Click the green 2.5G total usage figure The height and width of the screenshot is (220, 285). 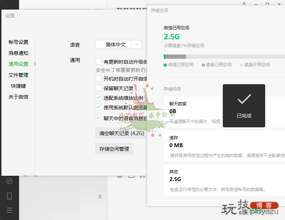[x=171, y=37]
